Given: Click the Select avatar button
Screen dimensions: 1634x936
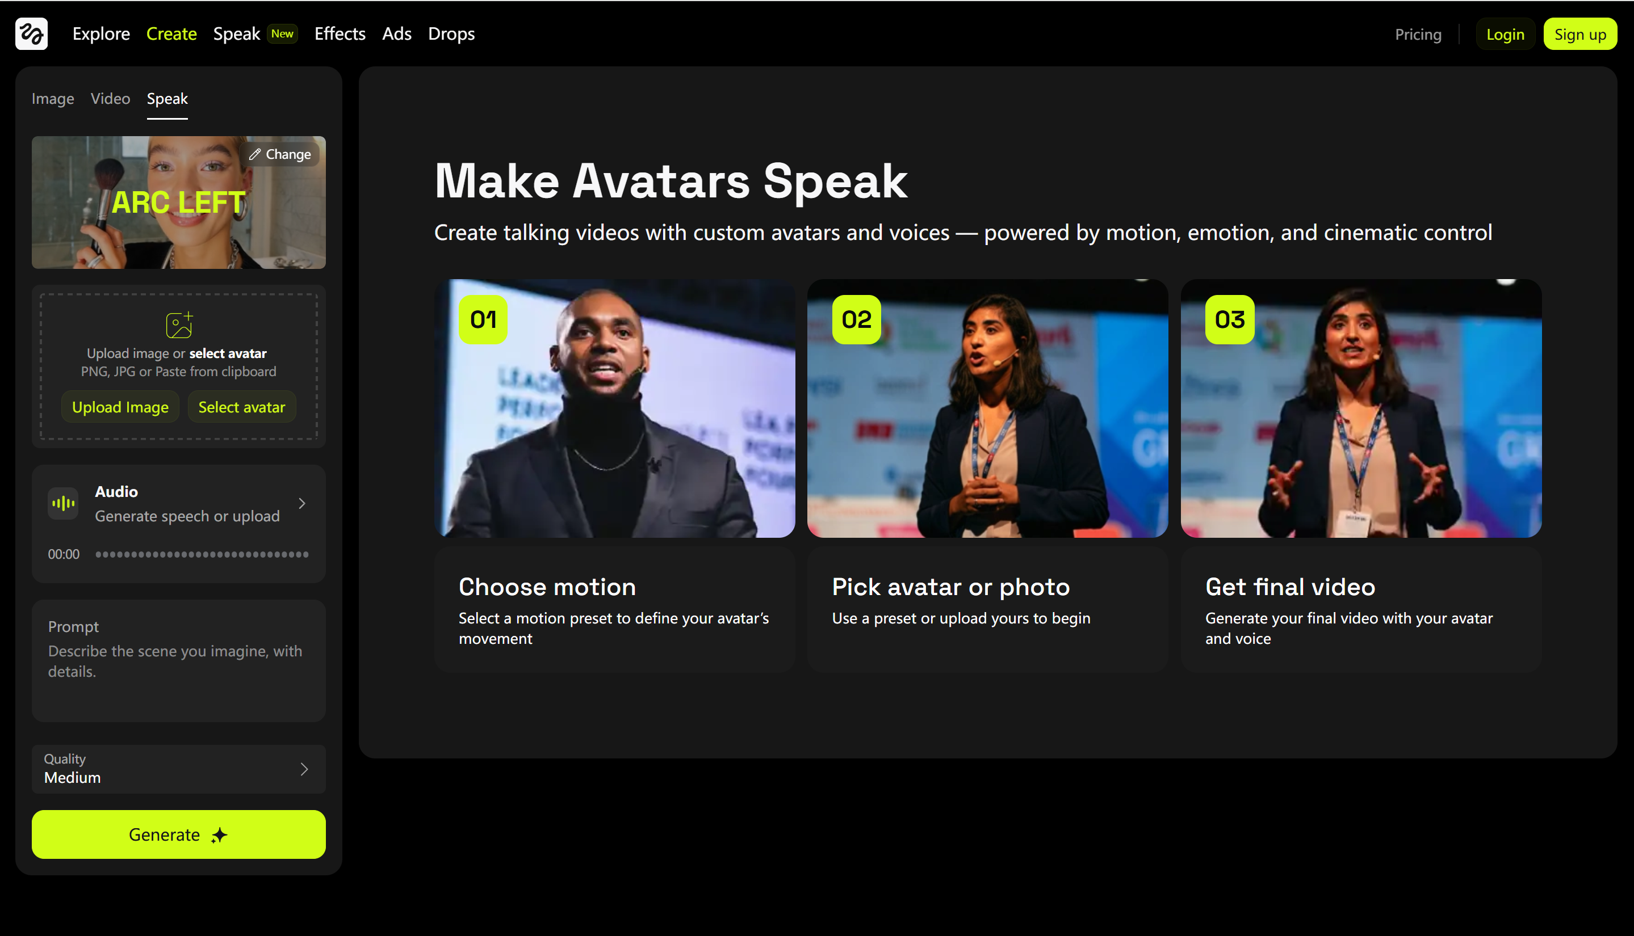Looking at the screenshot, I should (x=241, y=406).
